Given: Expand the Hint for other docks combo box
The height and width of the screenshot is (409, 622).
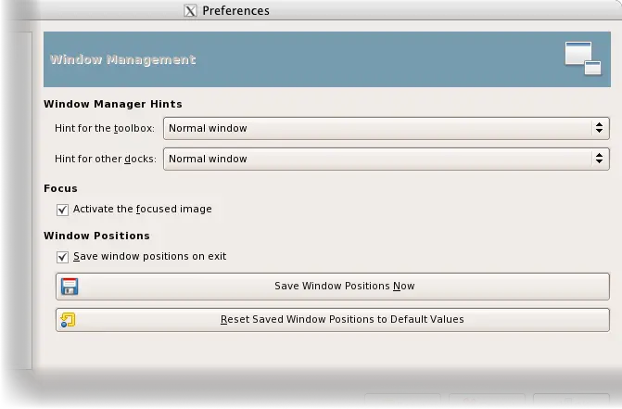Looking at the screenshot, I should click(386, 159).
